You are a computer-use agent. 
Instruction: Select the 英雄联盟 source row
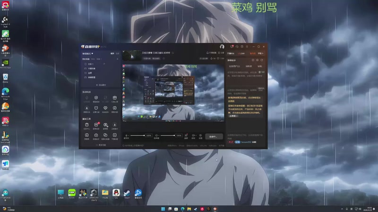[101, 77]
